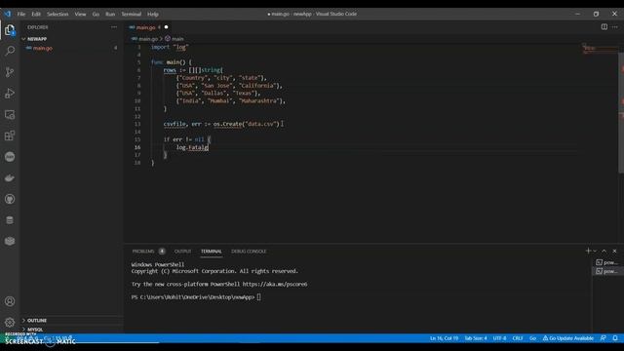
Task: Open Explorer panel ellipsis menu
Action: [x=114, y=27]
